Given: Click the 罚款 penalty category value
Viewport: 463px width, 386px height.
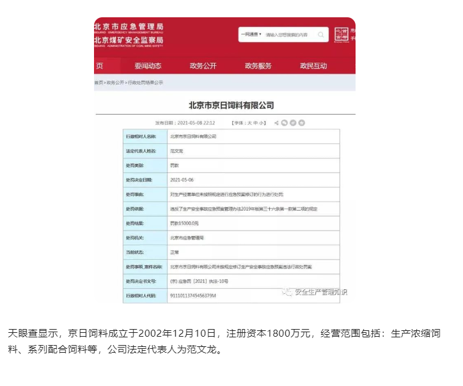Looking at the screenshot, I should pos(175,166).
